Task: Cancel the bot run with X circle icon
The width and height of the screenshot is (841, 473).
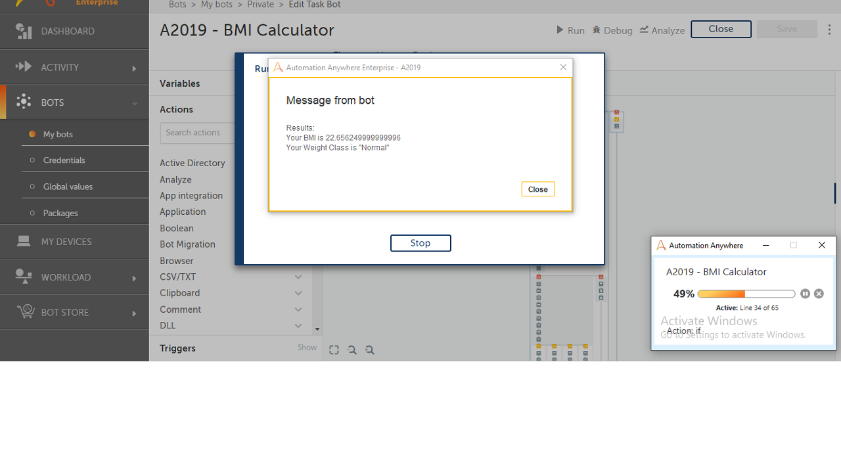Action: click(819, 294)
